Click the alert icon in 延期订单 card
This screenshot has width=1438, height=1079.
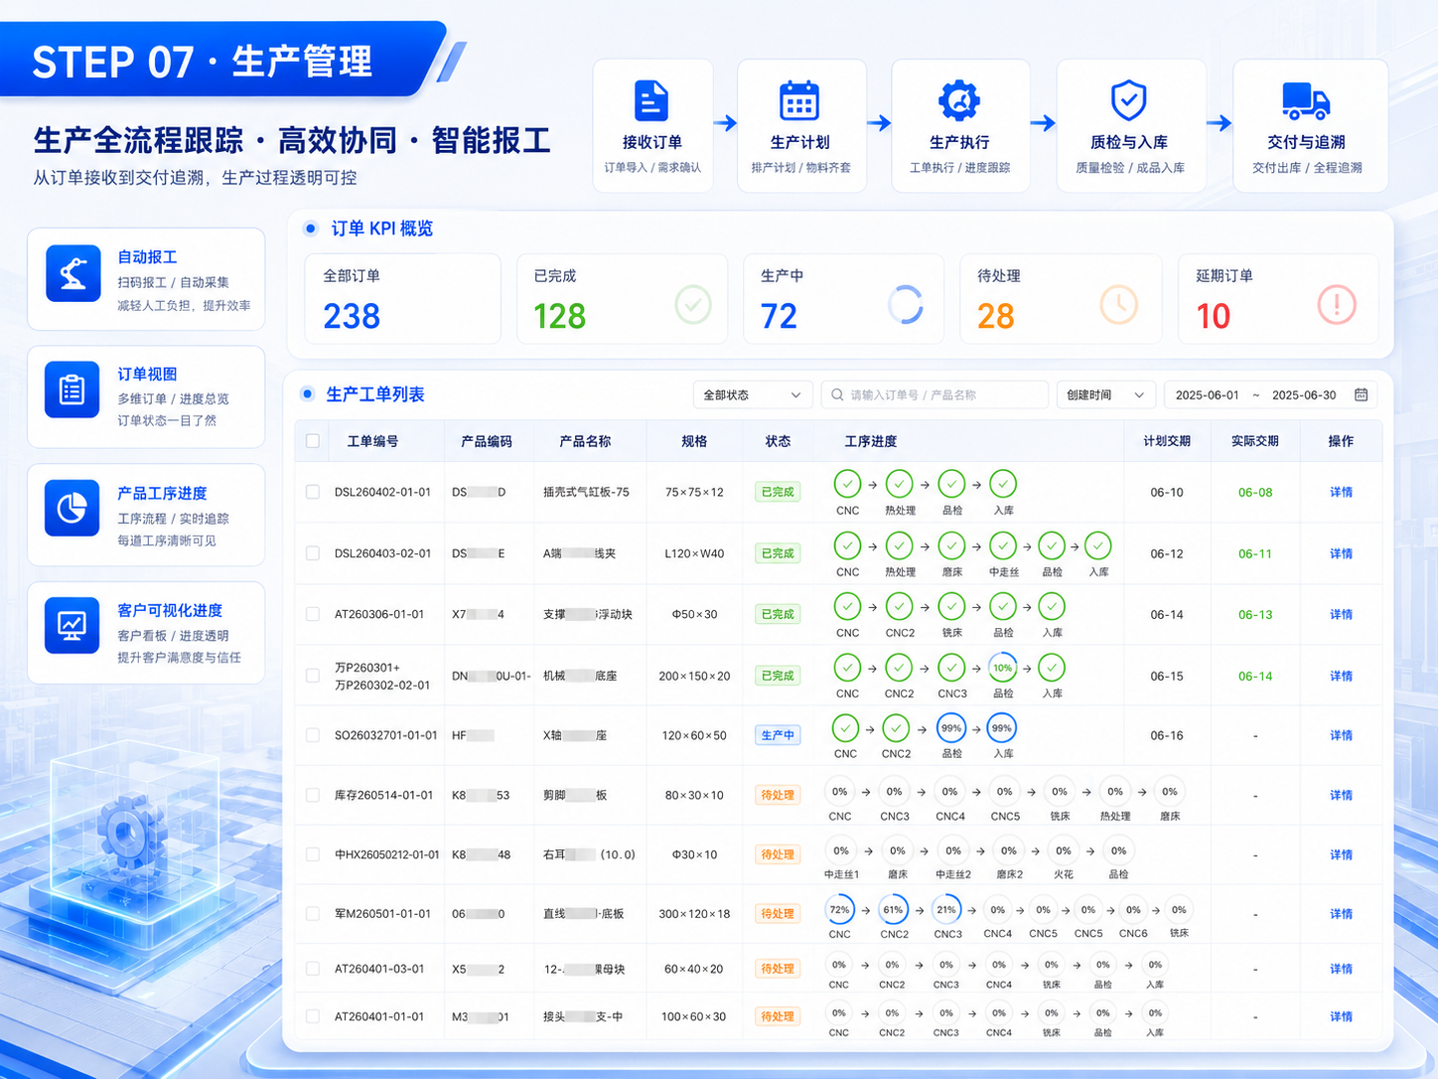1337,304
